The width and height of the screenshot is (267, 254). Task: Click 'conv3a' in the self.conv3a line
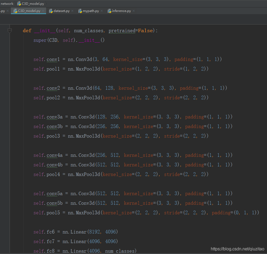tap(54, 117)
